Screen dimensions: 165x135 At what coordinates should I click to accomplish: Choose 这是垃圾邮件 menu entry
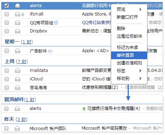pos(129,36)
